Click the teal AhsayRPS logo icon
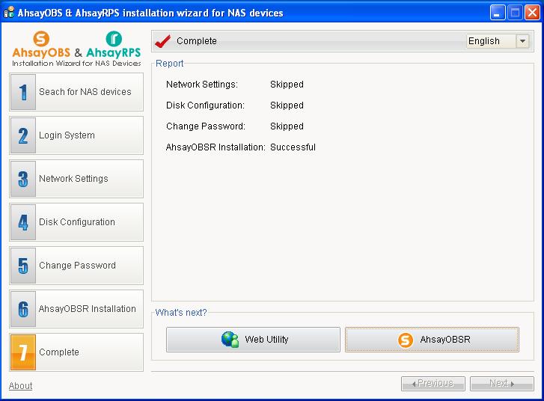 click(114, 38)
